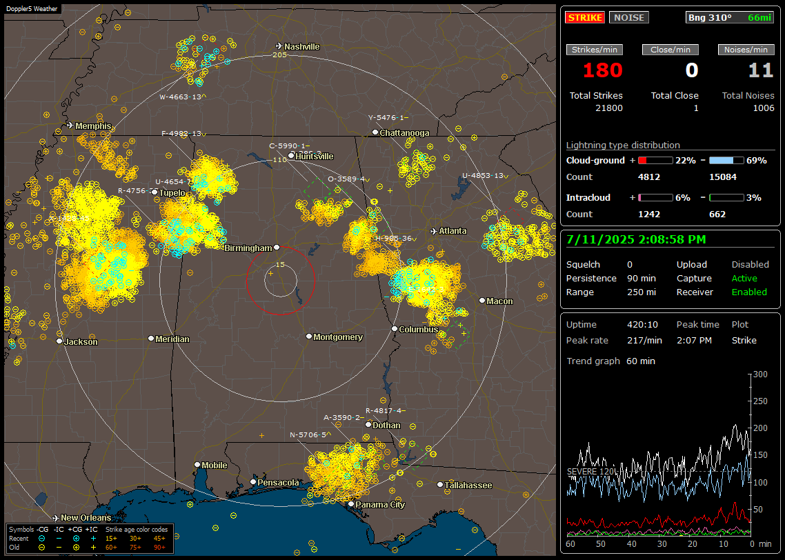Click the 15+ strike age color code
785x560 pixels.
click(111, 539)
